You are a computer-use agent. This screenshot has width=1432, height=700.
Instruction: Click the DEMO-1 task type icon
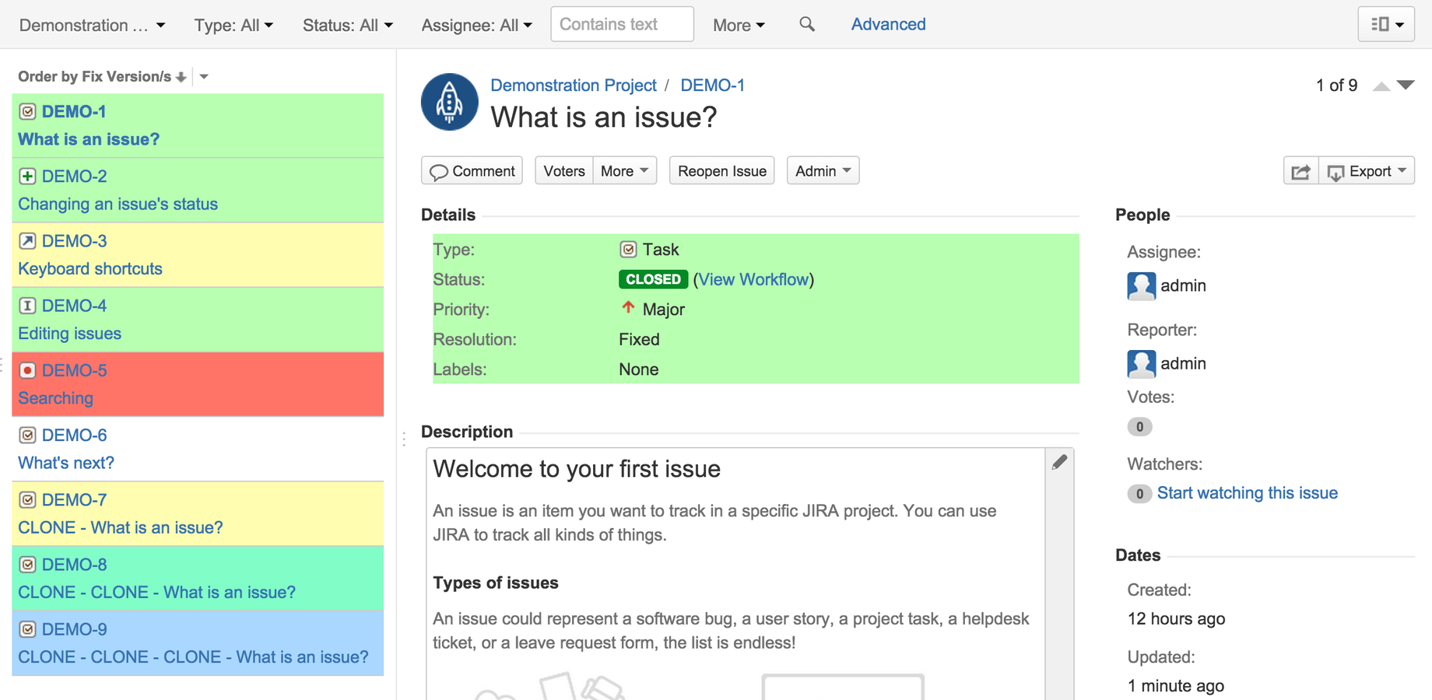click(x=27, y=111)
